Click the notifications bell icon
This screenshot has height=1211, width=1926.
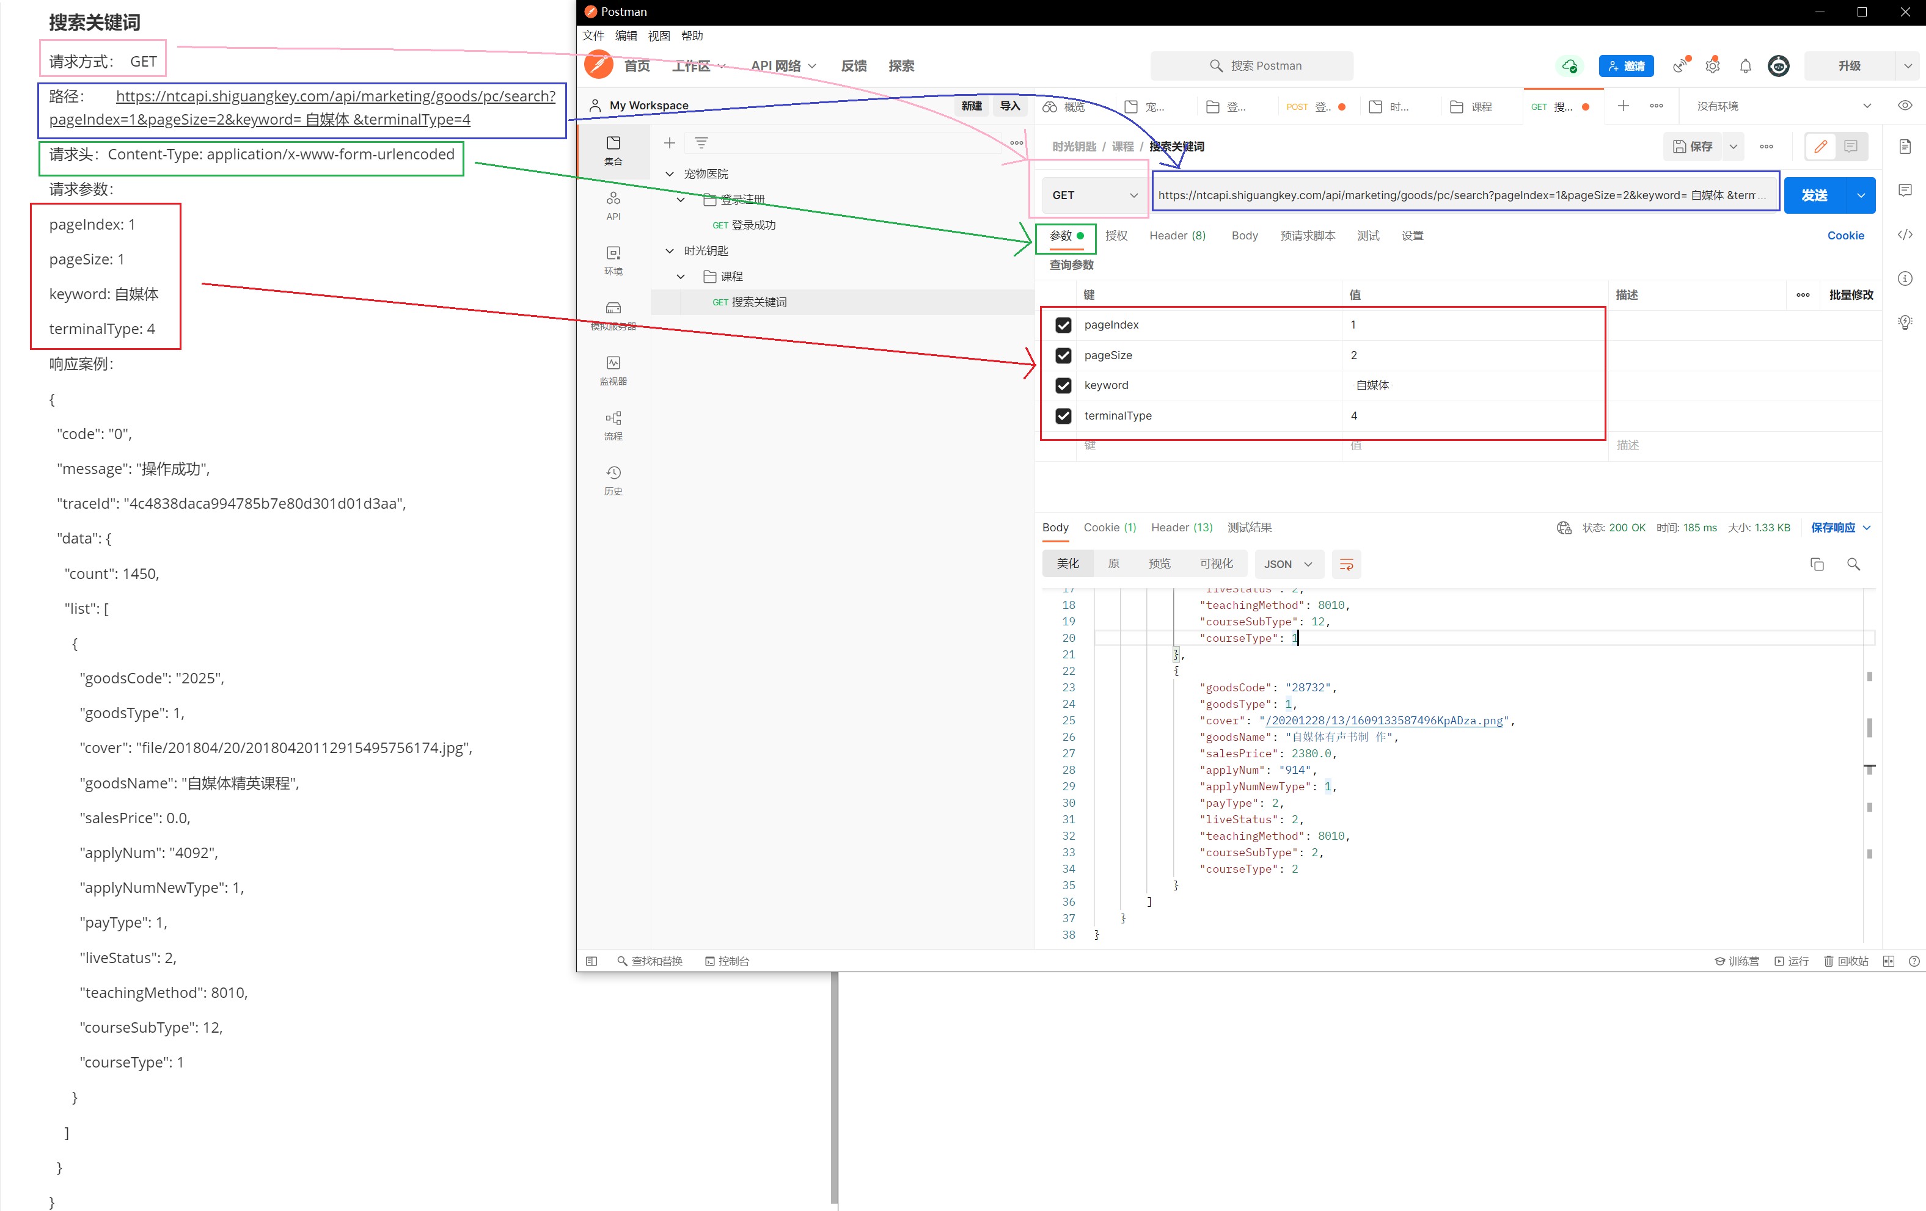click(1745, 67)
